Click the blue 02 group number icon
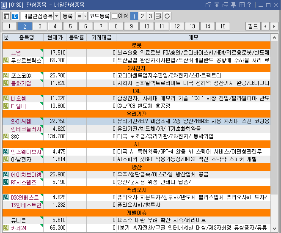The width and height of the screenshot is (281, 233). point(15,16)
